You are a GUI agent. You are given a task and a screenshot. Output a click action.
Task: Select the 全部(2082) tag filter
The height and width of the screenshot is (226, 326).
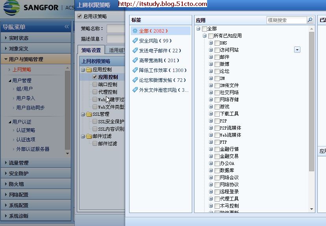pyautogui.click(x=161, y=31)
